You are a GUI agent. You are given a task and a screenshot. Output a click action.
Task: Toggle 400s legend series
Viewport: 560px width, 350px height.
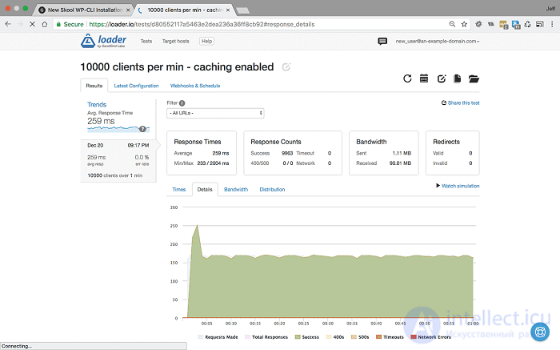coord(335,336)
